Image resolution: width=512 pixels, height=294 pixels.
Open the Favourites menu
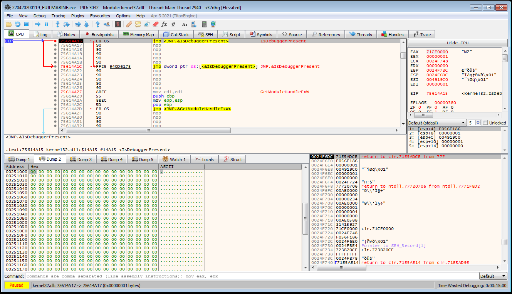[100, 16]
